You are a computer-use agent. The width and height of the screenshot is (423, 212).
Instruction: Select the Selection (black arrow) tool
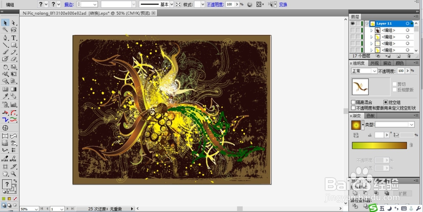5,23
